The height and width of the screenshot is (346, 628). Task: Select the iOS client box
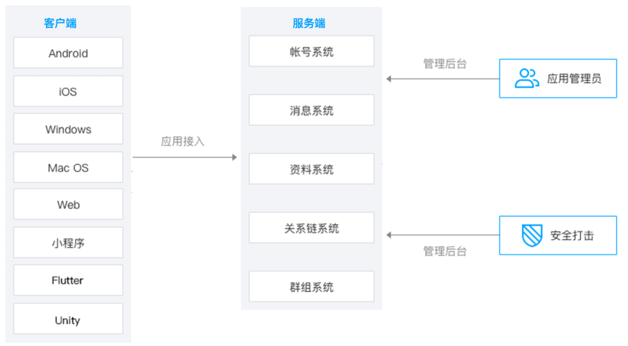click(x=68, y=91)
